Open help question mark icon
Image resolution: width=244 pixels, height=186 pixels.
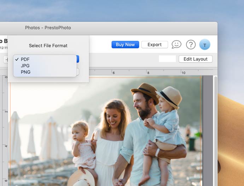(x=191, y=45)
